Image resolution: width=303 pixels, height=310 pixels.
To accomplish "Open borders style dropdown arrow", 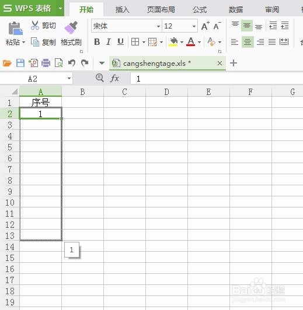I will point(144,42).
